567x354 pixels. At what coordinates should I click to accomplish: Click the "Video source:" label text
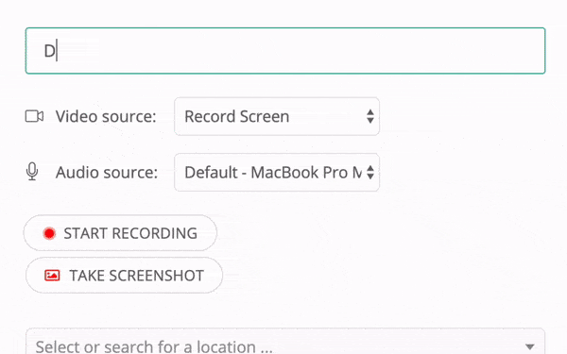106,116
